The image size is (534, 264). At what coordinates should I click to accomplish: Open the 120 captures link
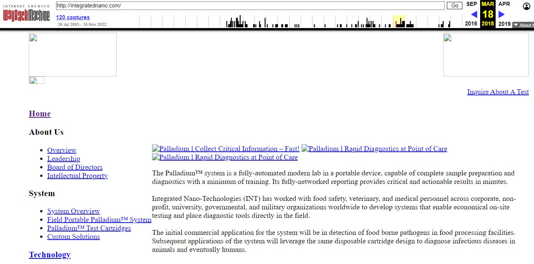73,17
